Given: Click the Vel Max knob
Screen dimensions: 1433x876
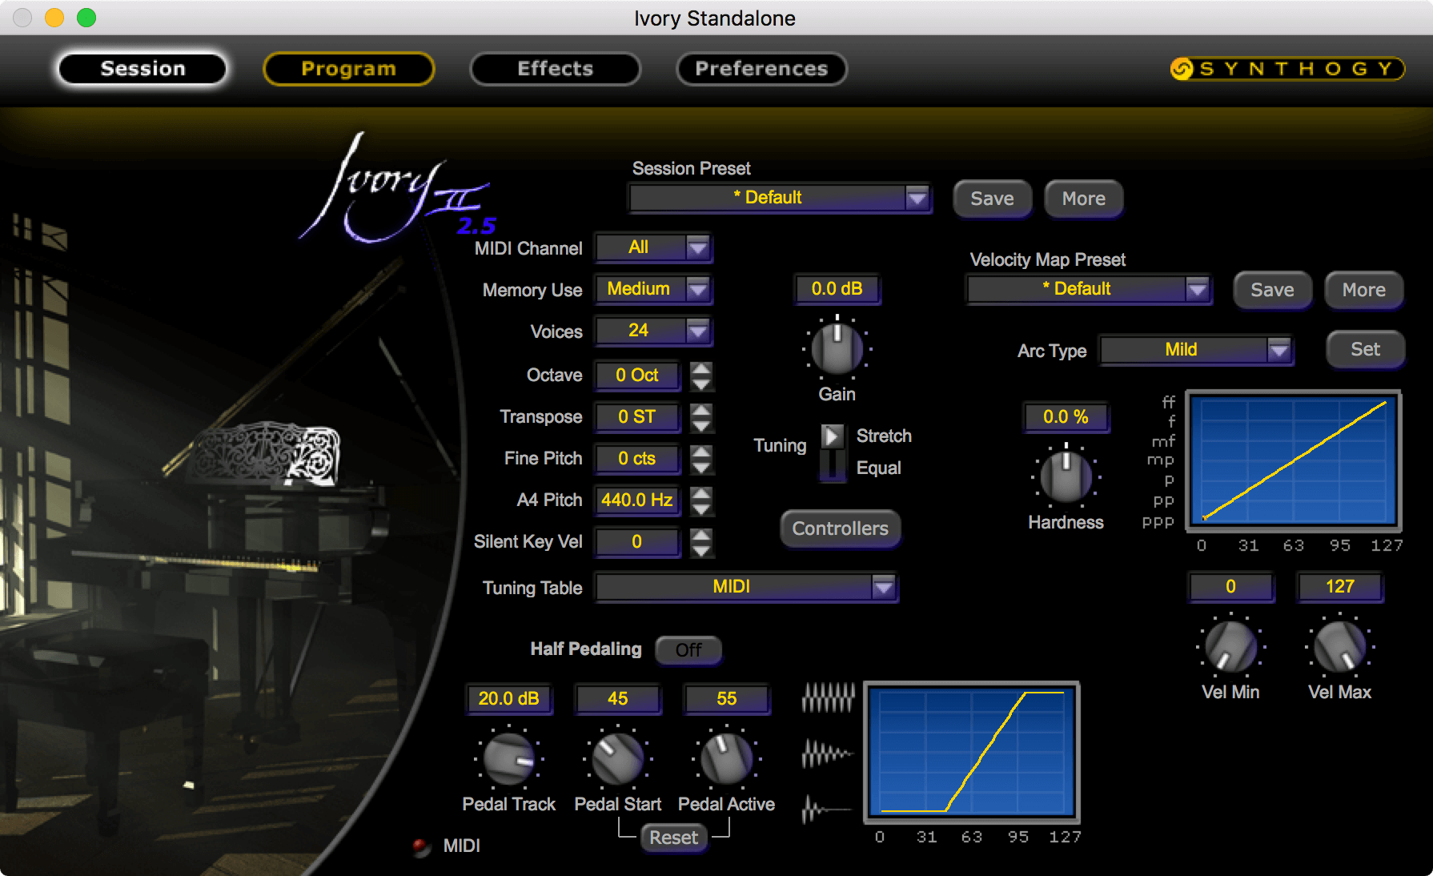Looking at the screenshot, I should [1340, 647].
